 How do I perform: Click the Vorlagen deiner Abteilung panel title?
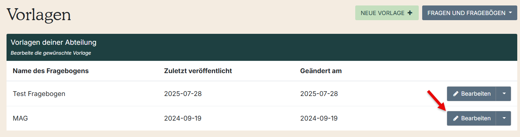click(x=54, y=43)
